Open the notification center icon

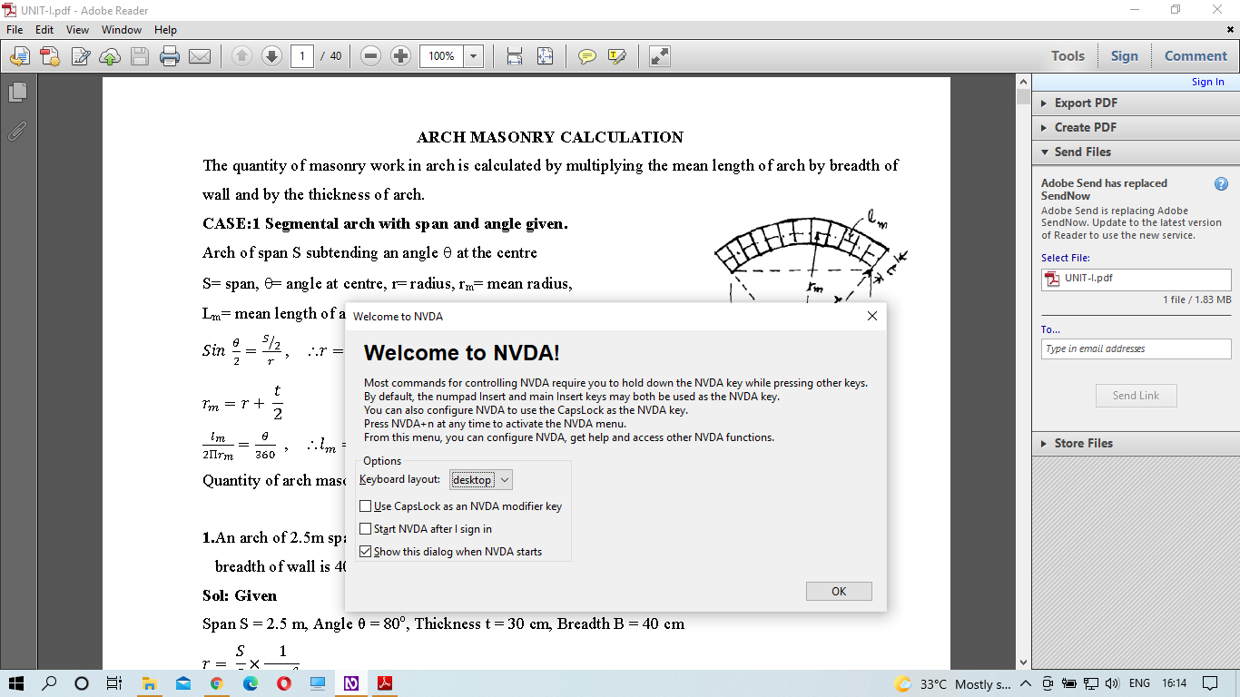coord(1209,683)
